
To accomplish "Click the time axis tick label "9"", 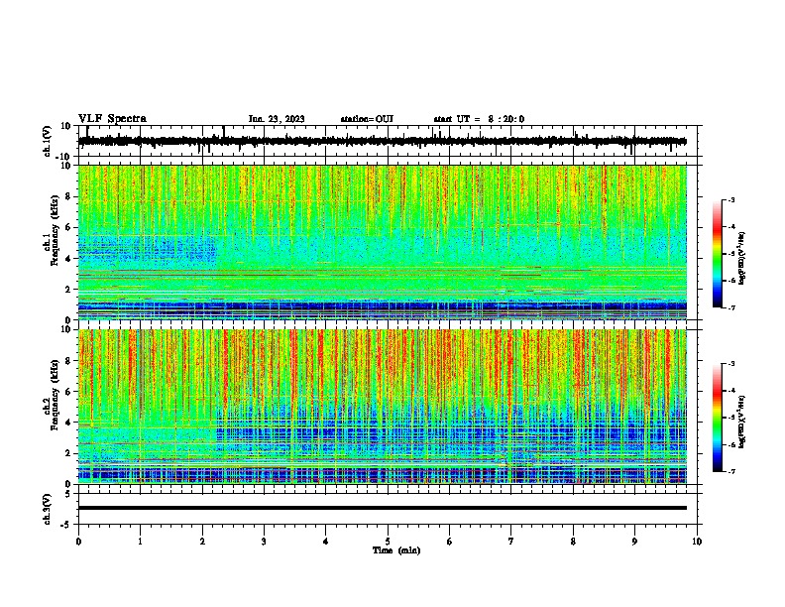I will (634, 542).
